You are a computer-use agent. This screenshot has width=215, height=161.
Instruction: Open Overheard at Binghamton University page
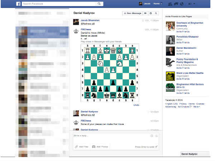point(190,24)
